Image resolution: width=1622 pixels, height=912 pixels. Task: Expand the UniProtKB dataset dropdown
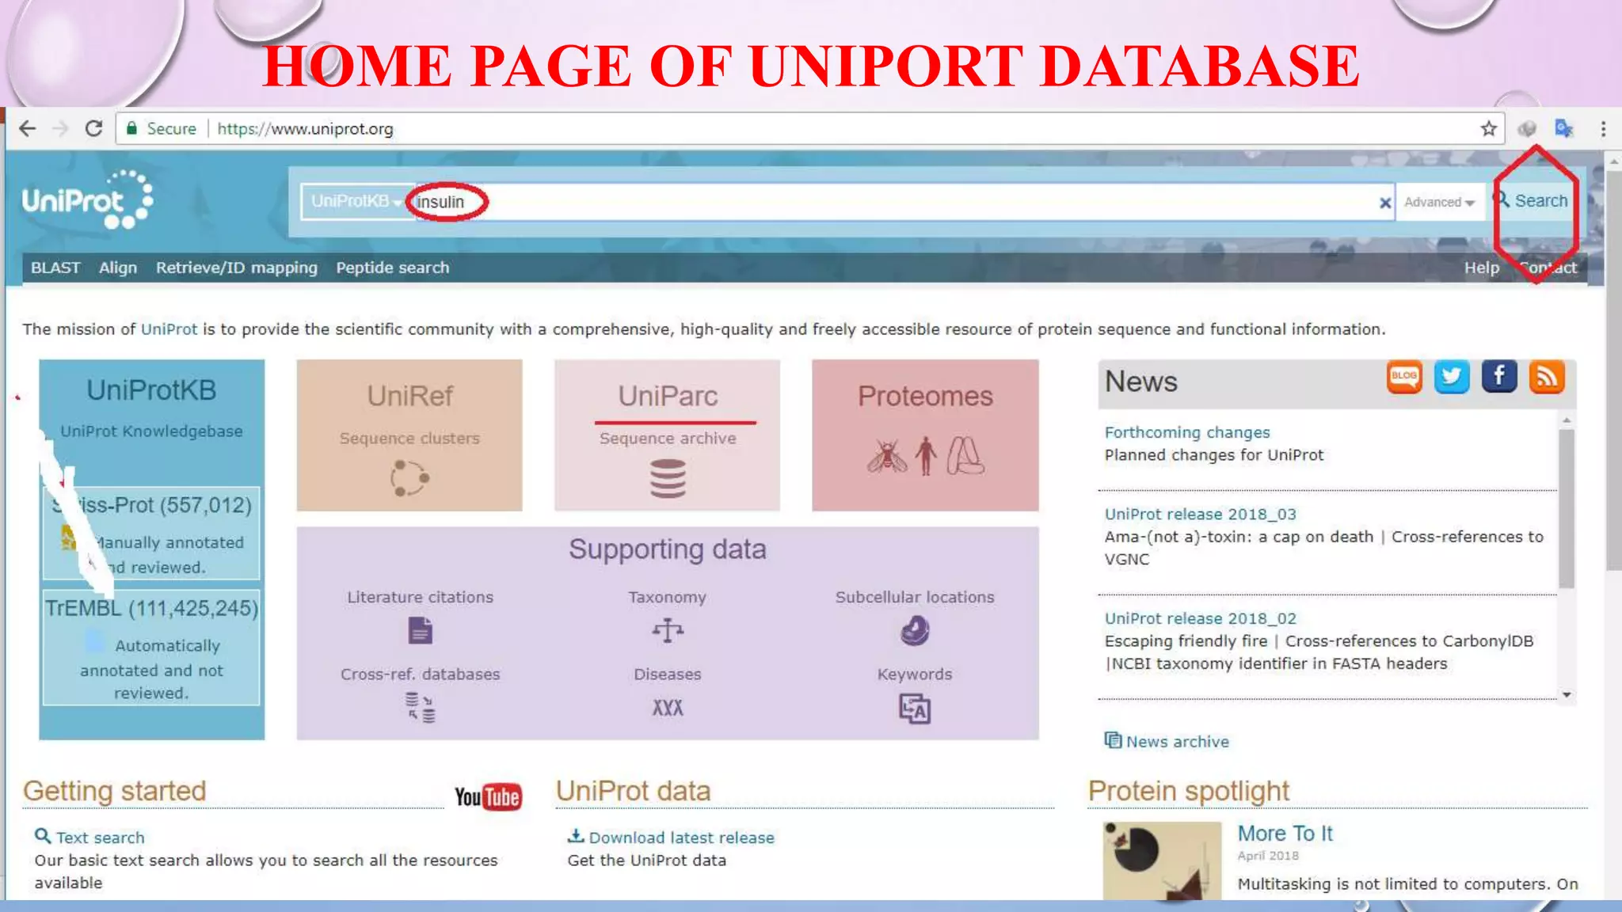tap(356, 202)
